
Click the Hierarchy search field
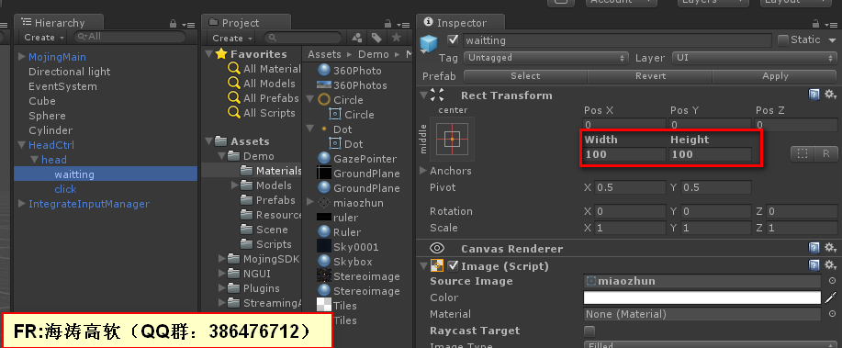[x=130, y=37]
